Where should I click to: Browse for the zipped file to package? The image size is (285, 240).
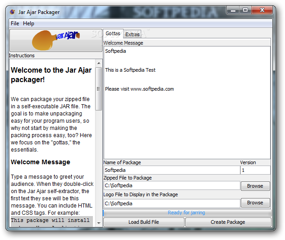[255, 186]
